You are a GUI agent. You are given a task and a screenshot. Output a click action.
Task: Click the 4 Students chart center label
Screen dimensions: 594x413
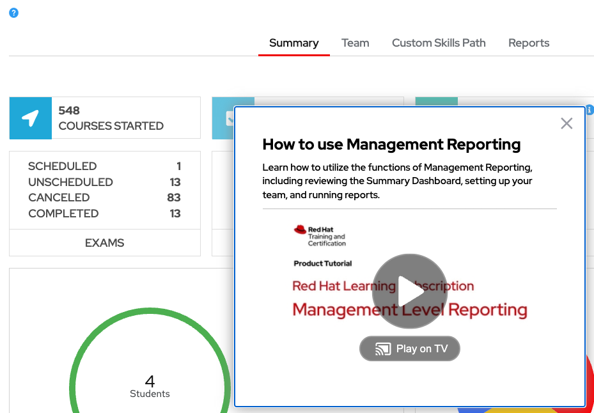pyautogui.click(x=150, y=387)
